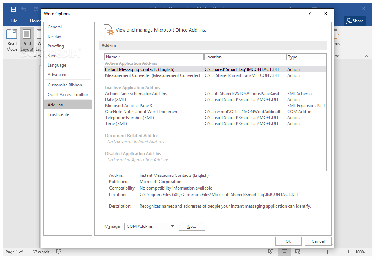Open the Customize Ribbon category
Screen dimensions: 375x259
68,85
